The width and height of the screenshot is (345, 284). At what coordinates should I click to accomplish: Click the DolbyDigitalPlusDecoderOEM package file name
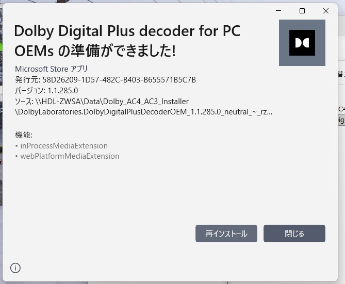tap(143, 111)
